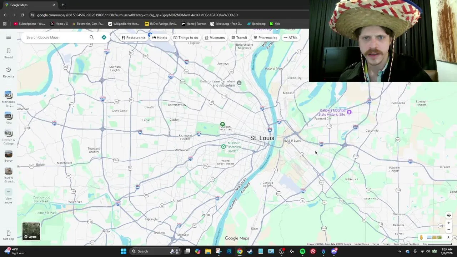Open Discord from the taskbar
The height and width of the screenshot is (257, 457).
pyautogui.click(x=334, y=251)
